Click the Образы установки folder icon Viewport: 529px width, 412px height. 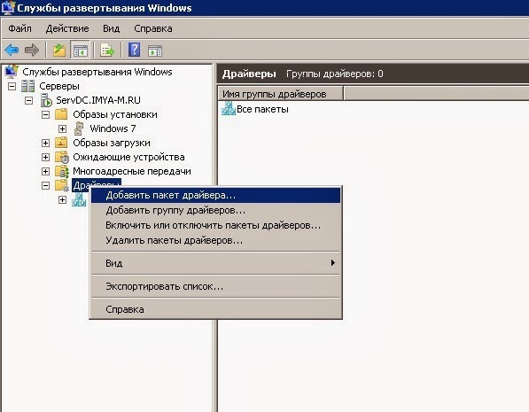click(61, 114)
